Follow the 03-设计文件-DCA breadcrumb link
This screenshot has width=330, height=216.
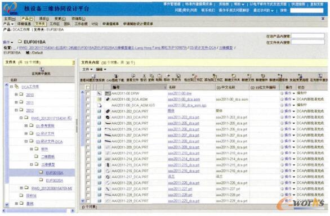203,48
